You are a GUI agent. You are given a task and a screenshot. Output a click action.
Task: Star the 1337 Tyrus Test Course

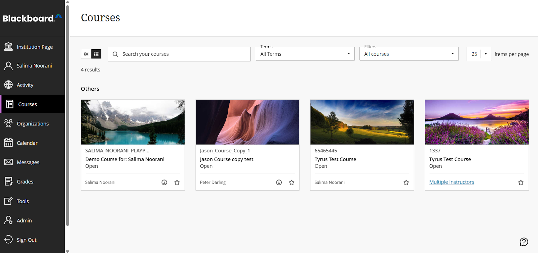[x=521, y=182]
